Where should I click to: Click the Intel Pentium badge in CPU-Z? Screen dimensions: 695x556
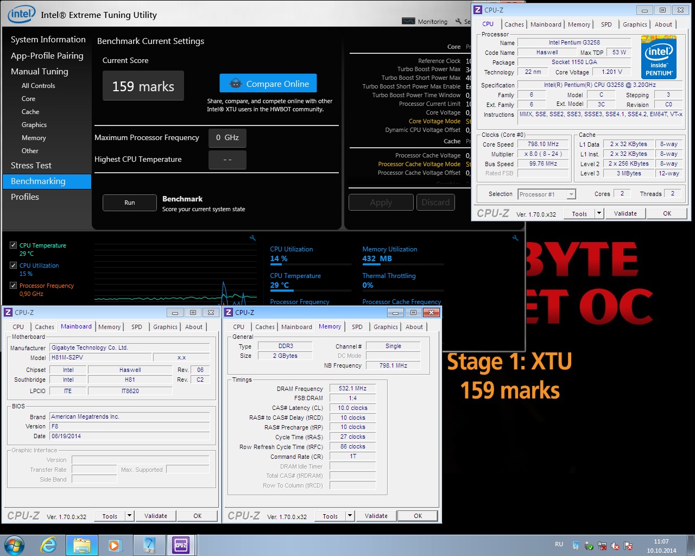659,56
